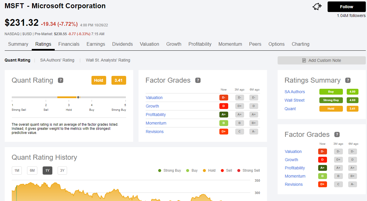Set history range to 3Y
Screen dimensions: 367x201
[62, 171]
